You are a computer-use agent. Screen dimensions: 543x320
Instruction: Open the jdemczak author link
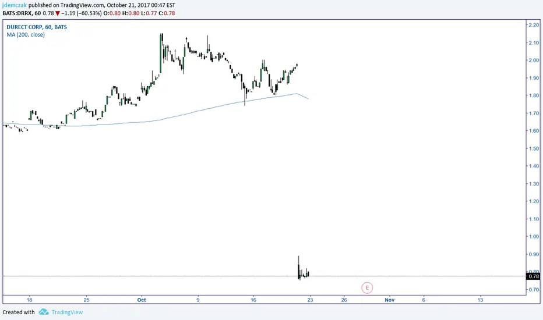pos(14,5)
